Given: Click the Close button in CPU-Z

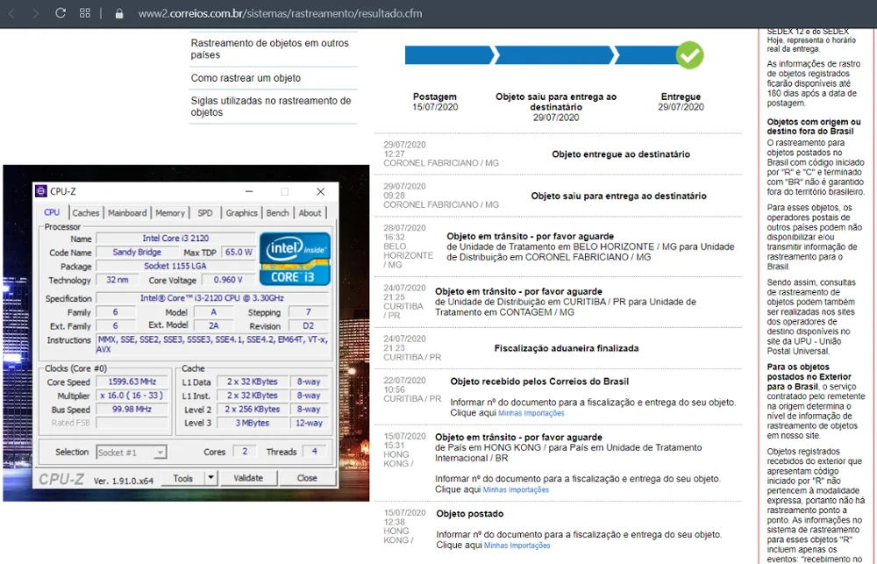Looking at the screenshot, I should [307, 478].
